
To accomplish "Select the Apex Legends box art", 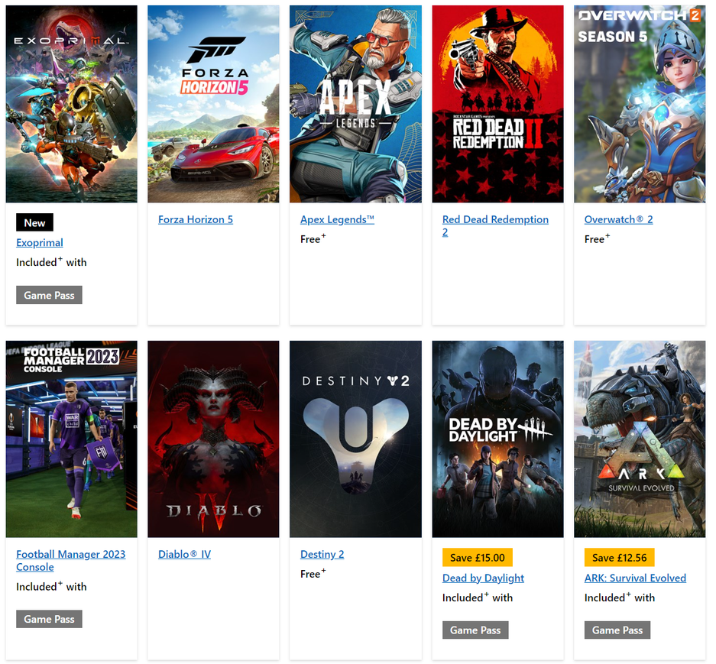I will (x=355, y=104).
